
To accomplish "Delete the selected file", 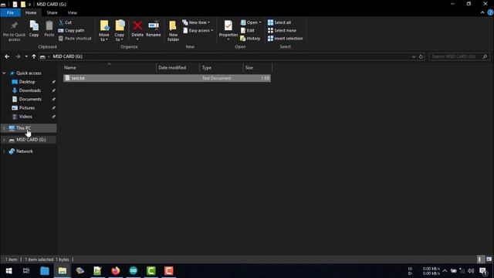I will tap(137, 31).
